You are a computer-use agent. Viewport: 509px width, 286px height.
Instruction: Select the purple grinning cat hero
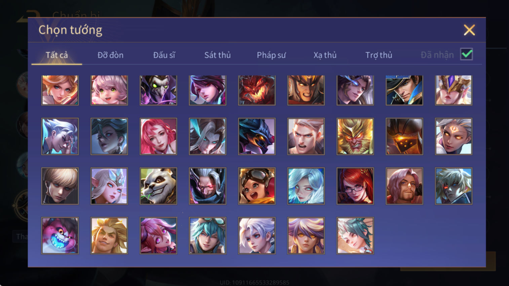click(x=60, y=235)
